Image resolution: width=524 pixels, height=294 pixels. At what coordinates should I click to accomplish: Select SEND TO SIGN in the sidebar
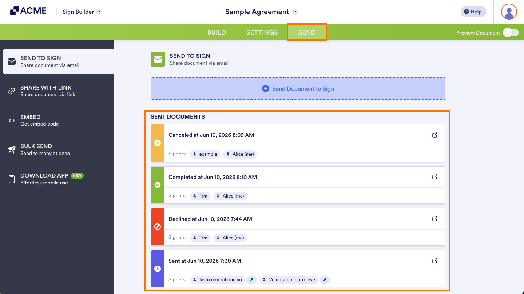point(59,61)
